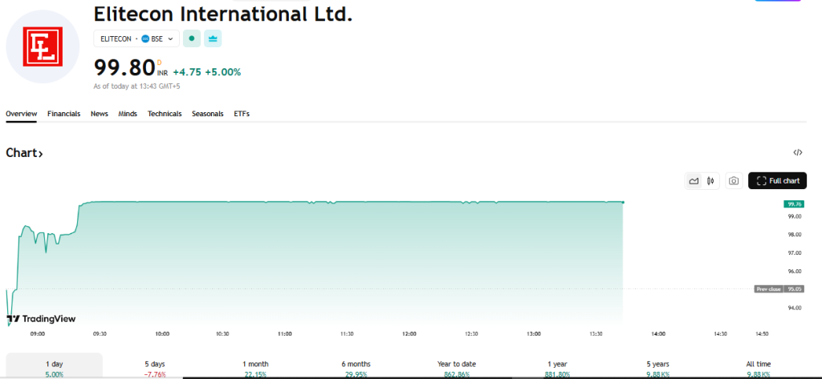Click the embed code icon
The height and width of the screenshot is (379, 822).
tap(797, 153)
